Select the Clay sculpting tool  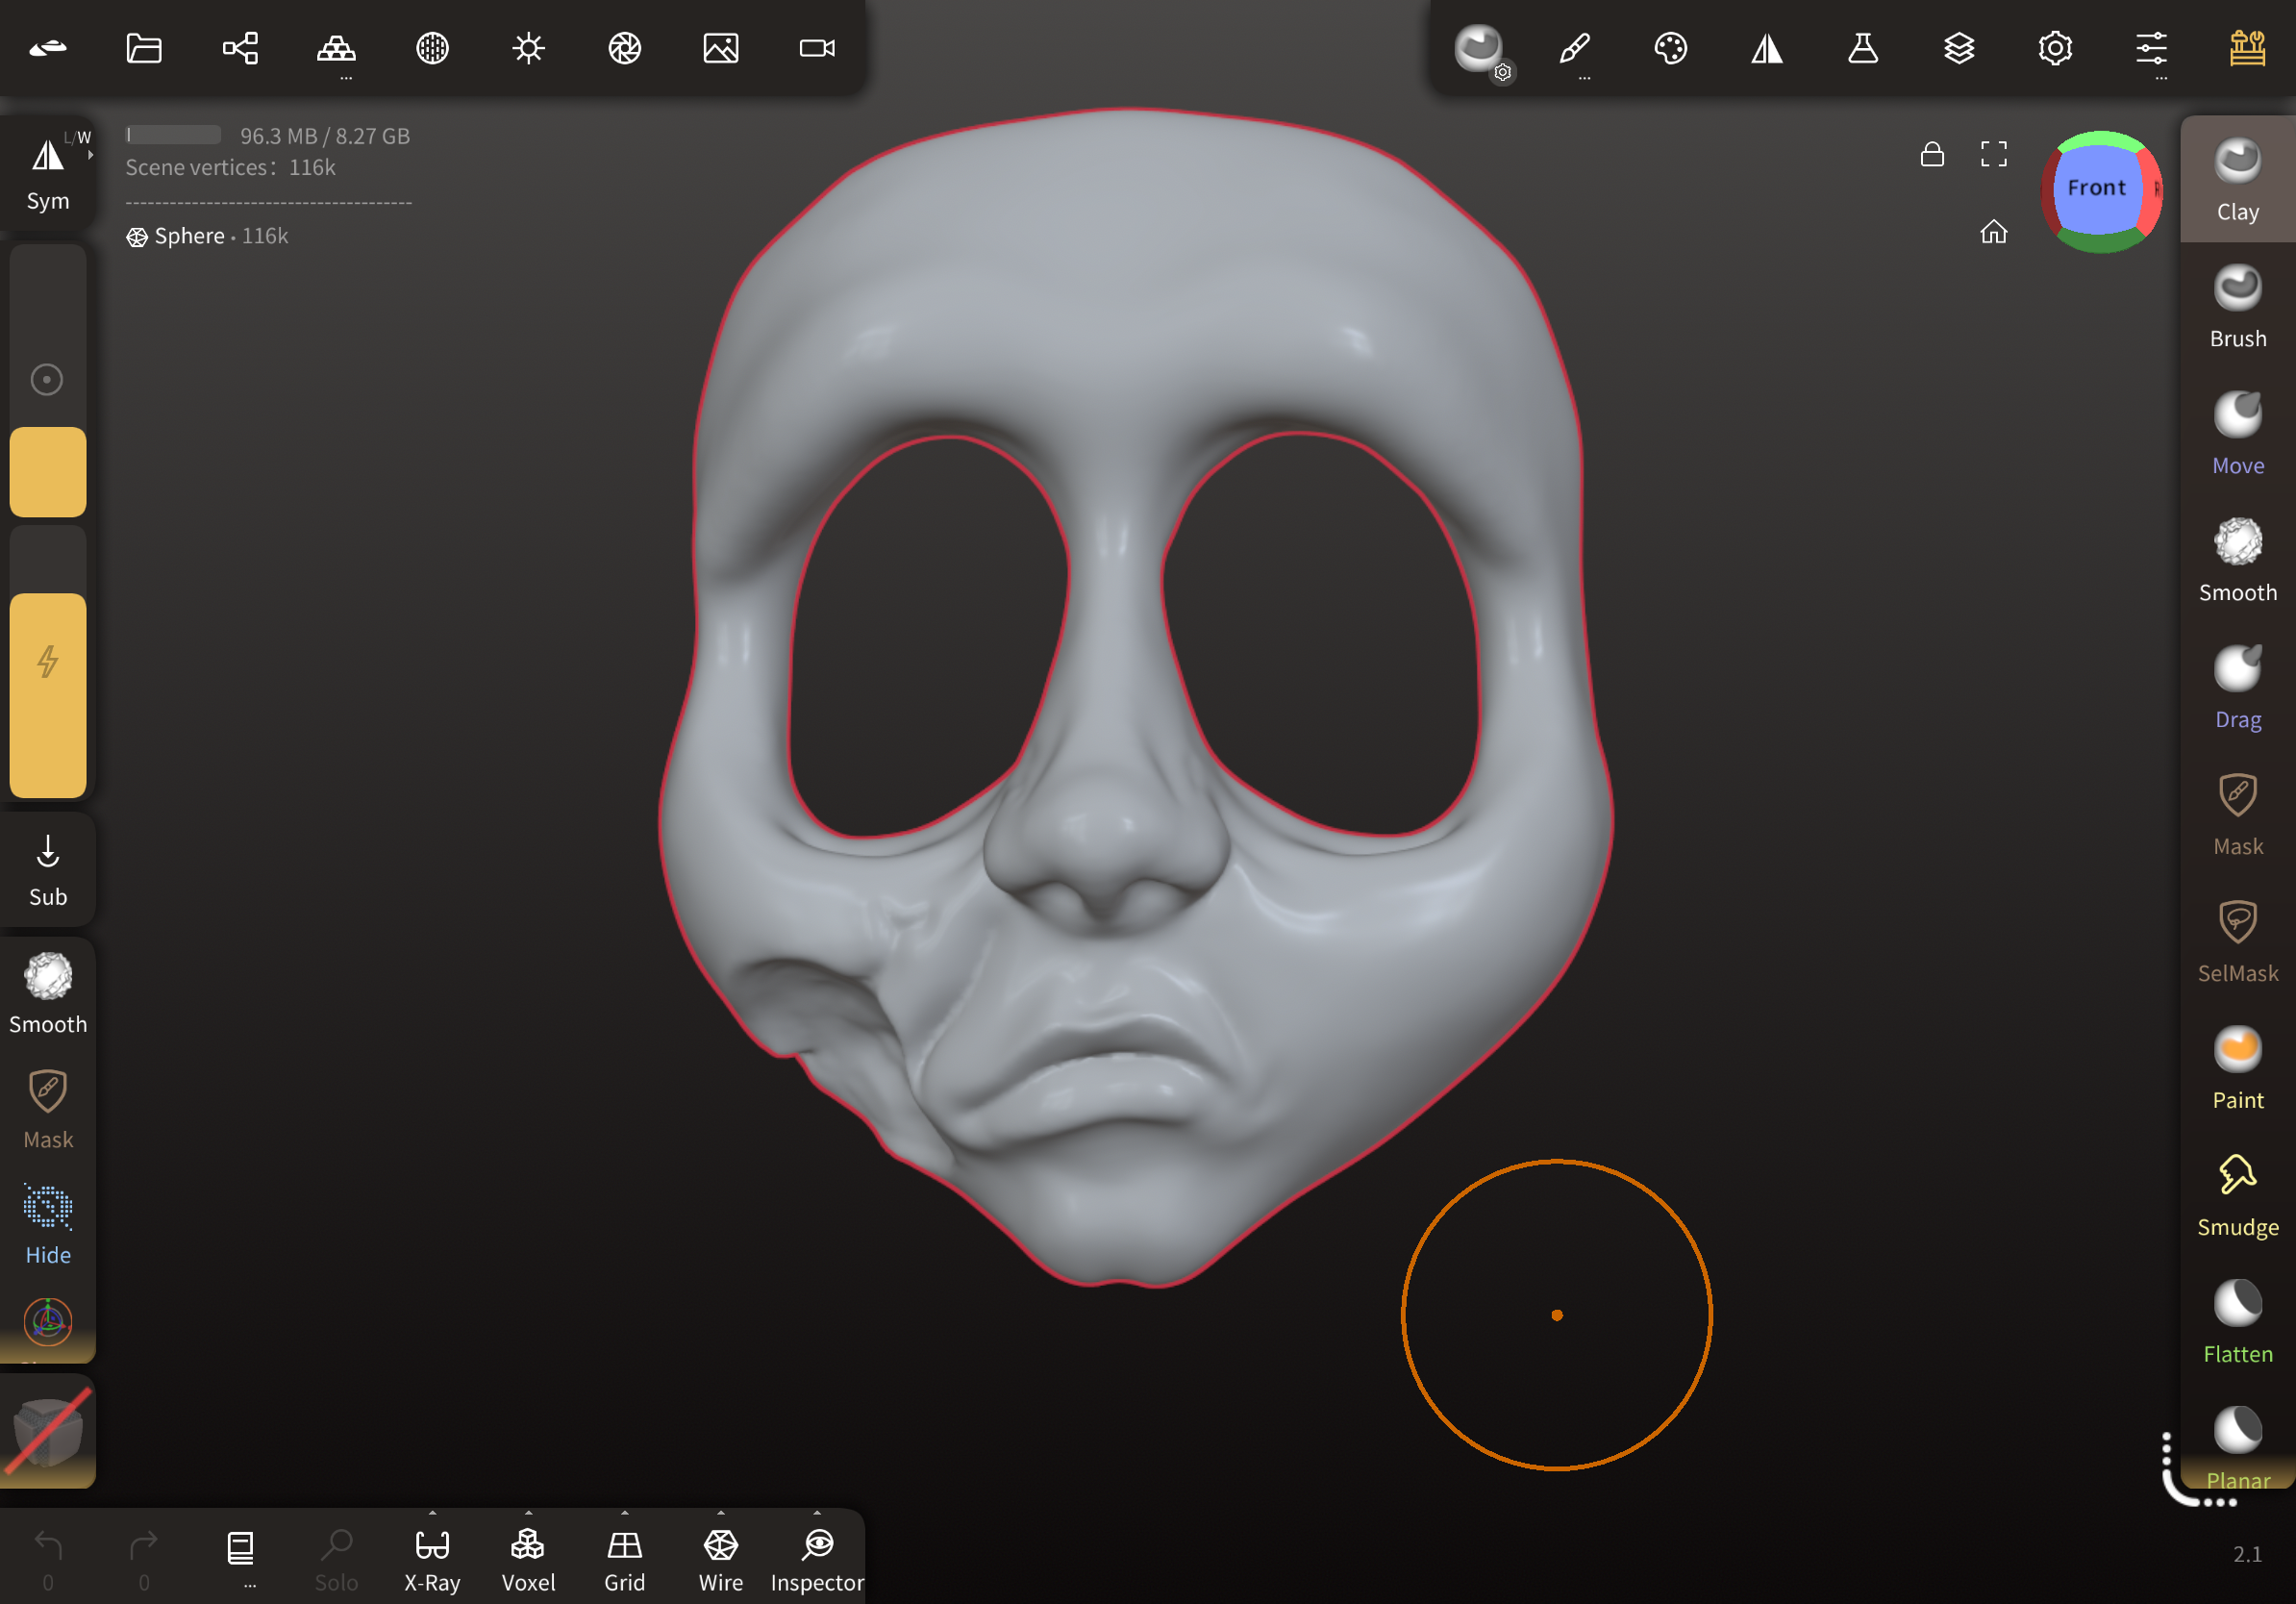pos(2237,180)
